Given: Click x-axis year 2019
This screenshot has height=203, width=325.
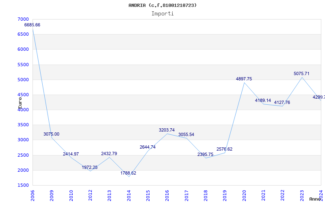Looking at the screenshot, I should [x=225, y=196].
